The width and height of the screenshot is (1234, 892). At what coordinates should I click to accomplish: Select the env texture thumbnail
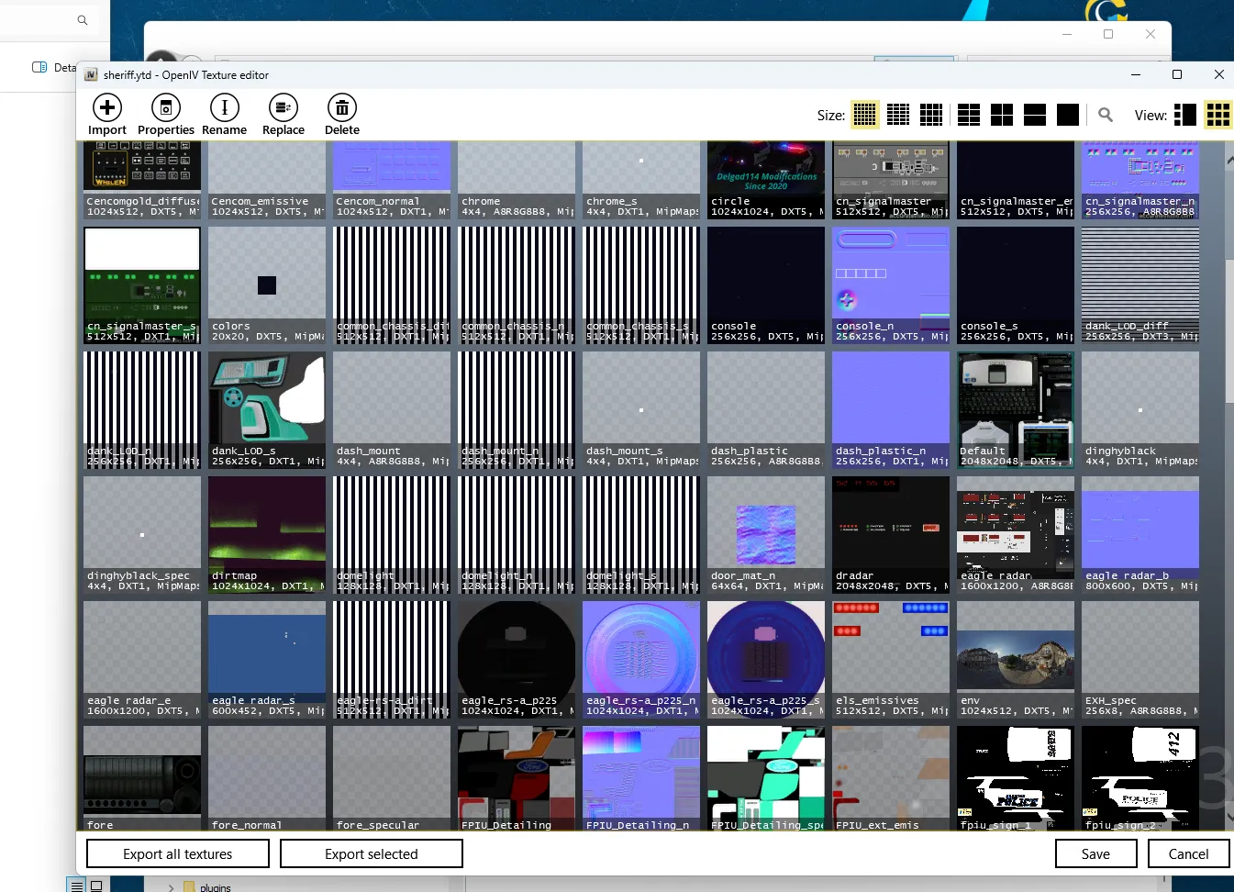pos(1015,653)
